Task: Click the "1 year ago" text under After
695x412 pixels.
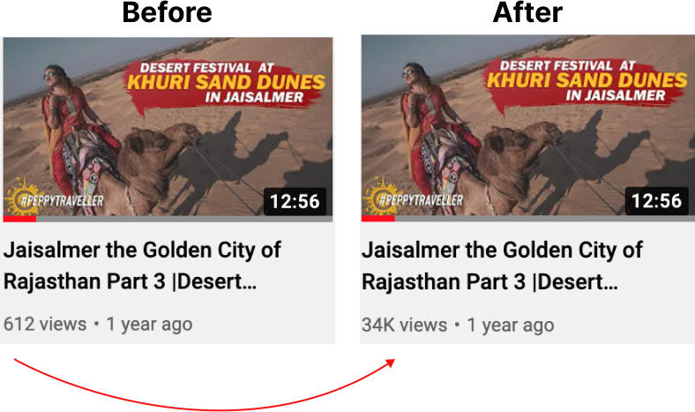Action: tap(511, 325)
